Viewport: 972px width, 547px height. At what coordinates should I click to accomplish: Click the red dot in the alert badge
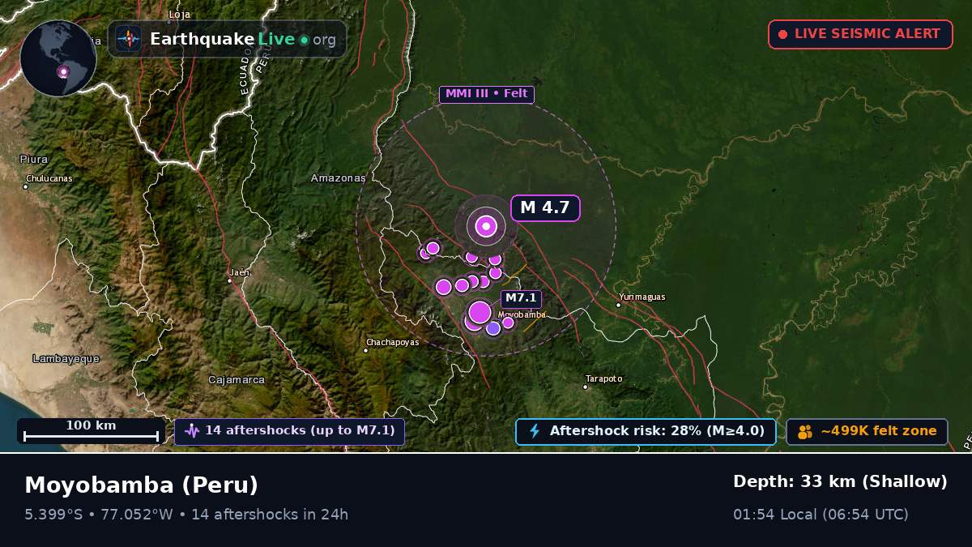tap(782, 35)
